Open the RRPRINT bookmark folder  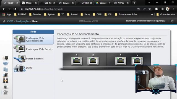tap(20, 15)
